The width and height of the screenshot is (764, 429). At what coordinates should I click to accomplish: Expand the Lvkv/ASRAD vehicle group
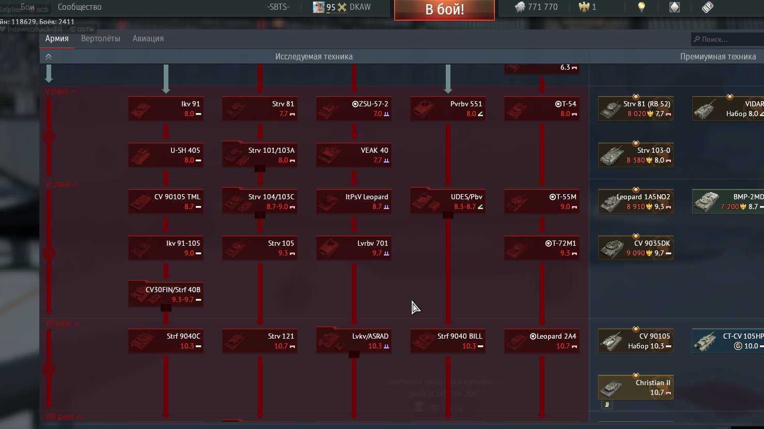tap(354, 355)
